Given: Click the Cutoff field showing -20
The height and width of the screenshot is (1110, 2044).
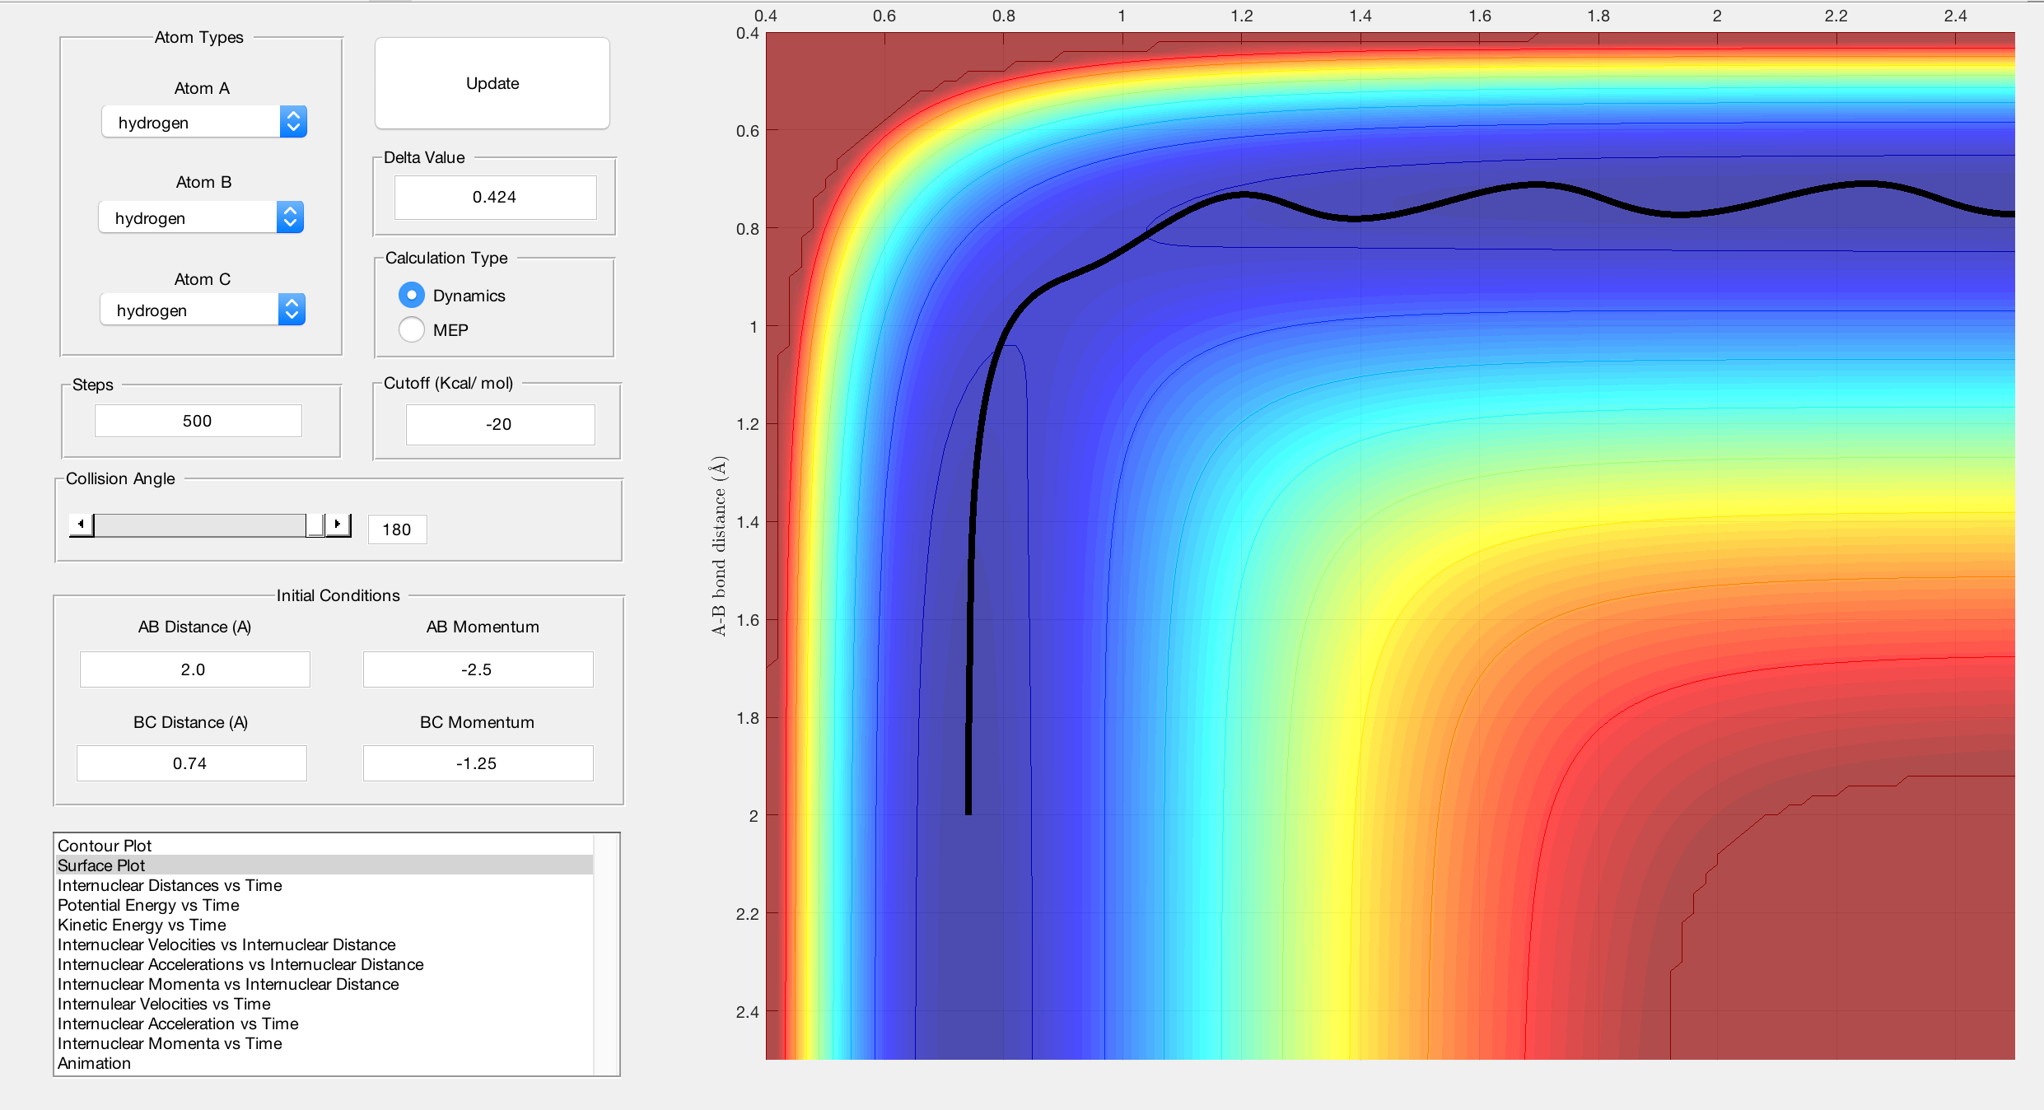Looking at the screenshot, I should pos(500,424).
